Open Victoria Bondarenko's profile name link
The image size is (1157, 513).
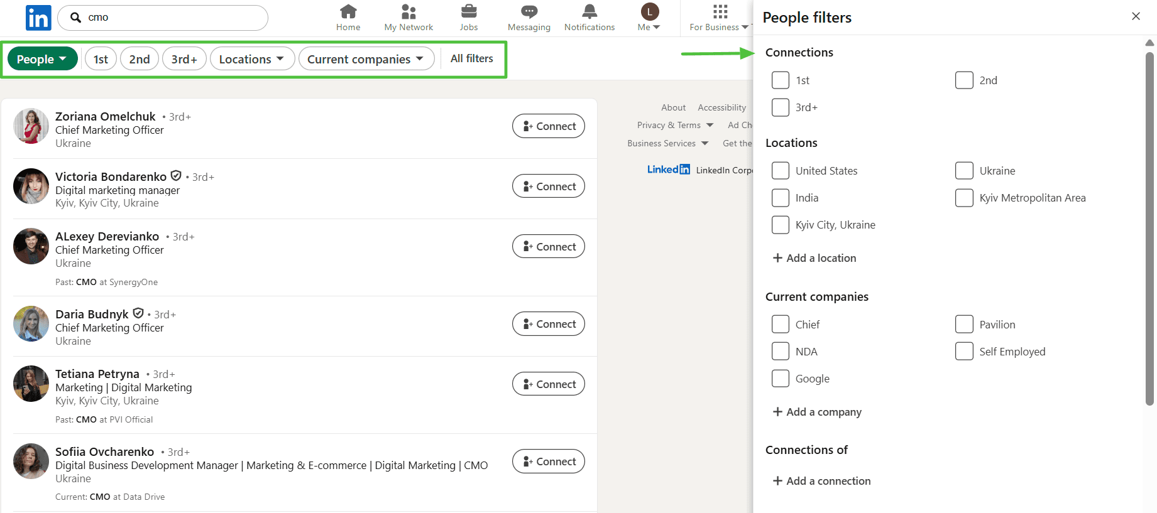pos(111,176)
